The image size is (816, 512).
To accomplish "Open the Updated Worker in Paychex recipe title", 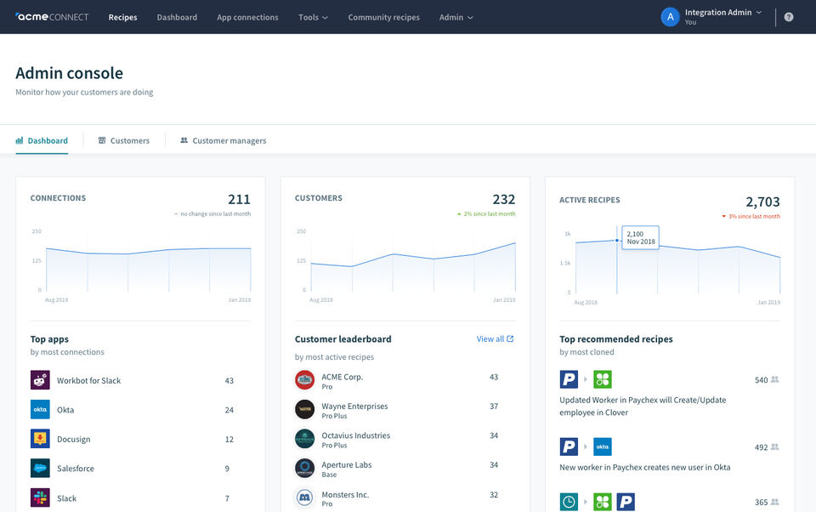I will 643,407.
